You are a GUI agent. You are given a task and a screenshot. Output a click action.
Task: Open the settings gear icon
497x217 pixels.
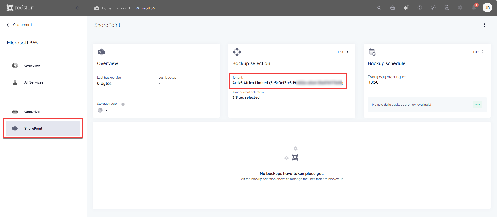(x=460, y=8)
